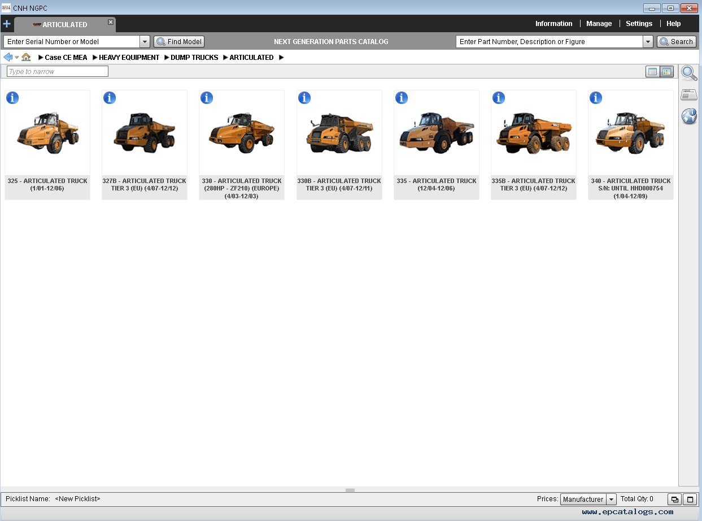Open the Prices Manufacturer dropdown
This screenshot has width=702, height=521.
click(x=611, y=500)
